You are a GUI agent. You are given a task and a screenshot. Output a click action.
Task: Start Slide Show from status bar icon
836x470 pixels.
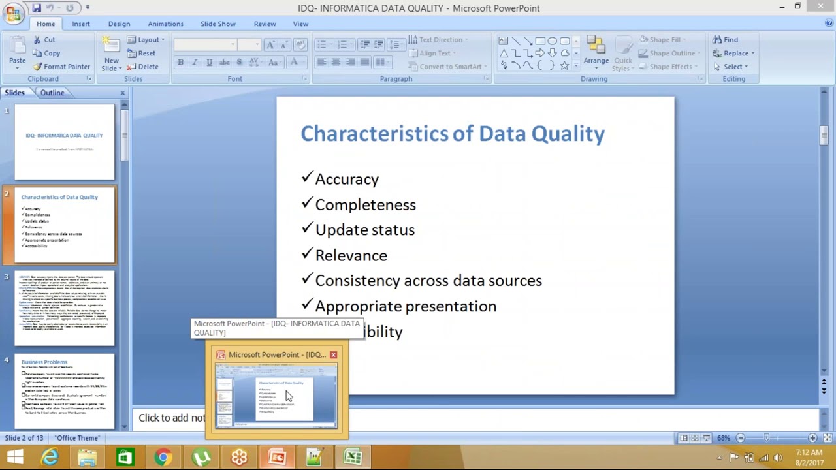pos(706,438)
